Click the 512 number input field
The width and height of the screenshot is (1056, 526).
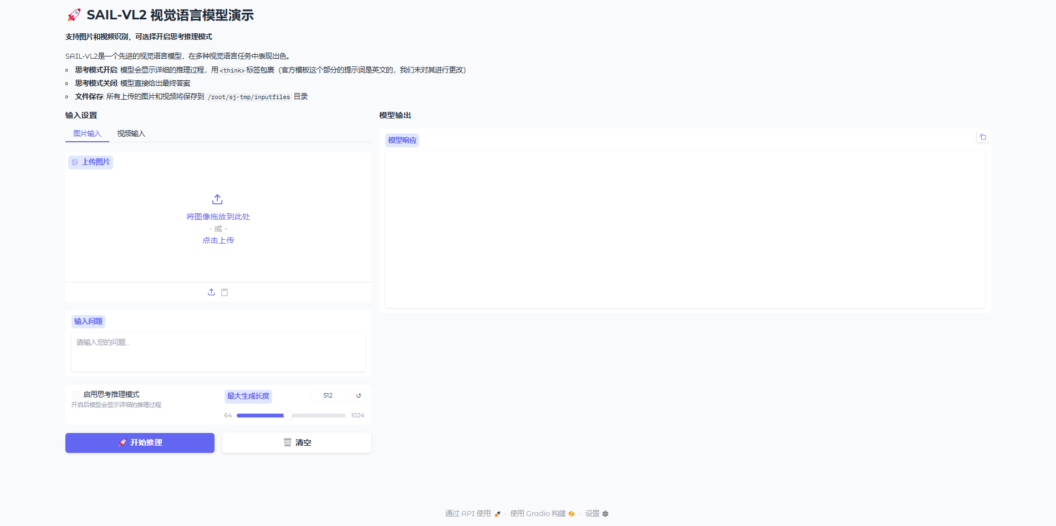[x=330, y=395]
